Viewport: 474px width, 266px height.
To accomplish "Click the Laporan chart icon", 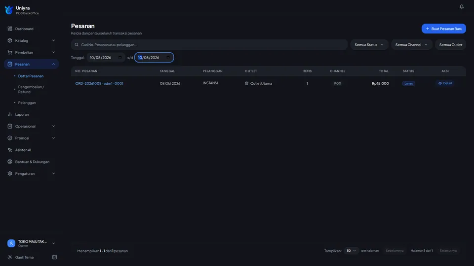I will (x=10, y=114).
